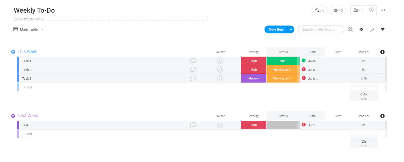Open the three-dot board options menu
This screenshot has height=162, width=404.
[x=383, y=10]
